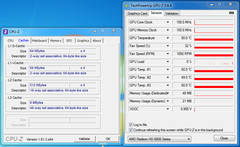Open the GPU Temp. #3 dropdown
Image resolution: width=240 pixels, height=147 pixels.
click(x=168, y=85)
